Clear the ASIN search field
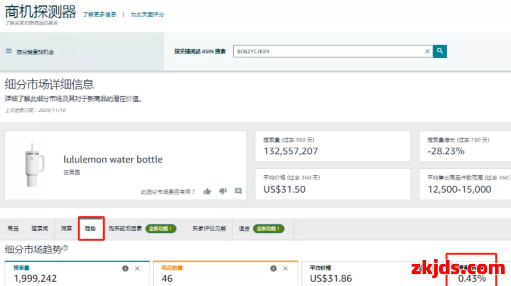Screen dimensions: 511x286 (x=427, y=51)
